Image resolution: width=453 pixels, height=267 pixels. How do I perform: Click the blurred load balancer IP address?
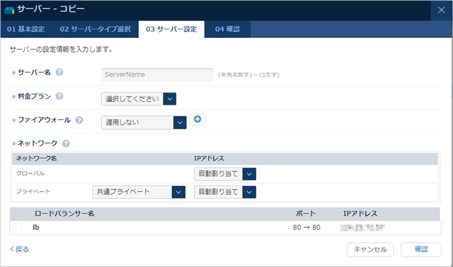[362, 228]
